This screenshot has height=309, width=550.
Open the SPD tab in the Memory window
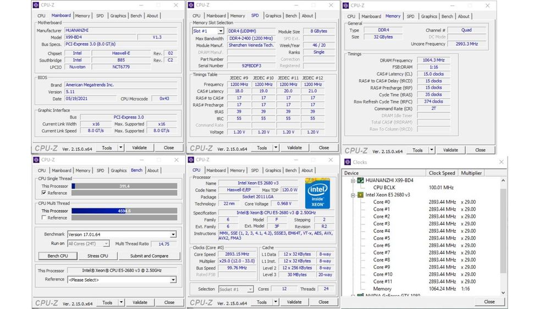coord(410,16)
